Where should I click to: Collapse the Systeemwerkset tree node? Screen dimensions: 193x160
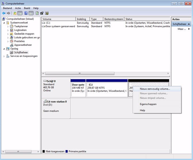click(4, 23)
